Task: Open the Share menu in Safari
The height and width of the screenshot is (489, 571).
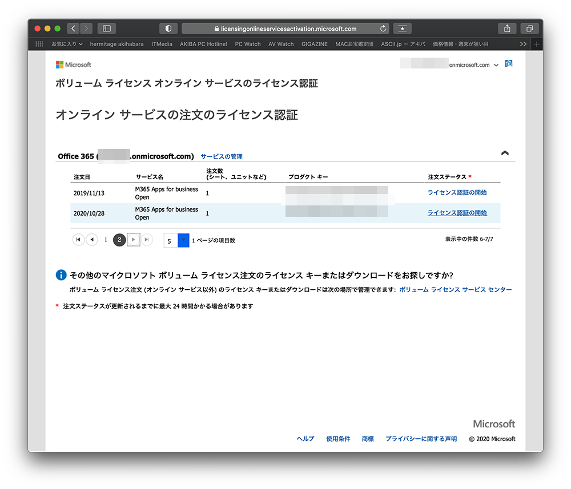Action: 507,29
